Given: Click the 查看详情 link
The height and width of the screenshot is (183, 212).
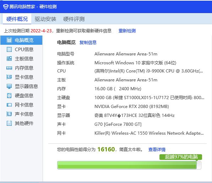Looking at the screenshot, I should [157, 150].
